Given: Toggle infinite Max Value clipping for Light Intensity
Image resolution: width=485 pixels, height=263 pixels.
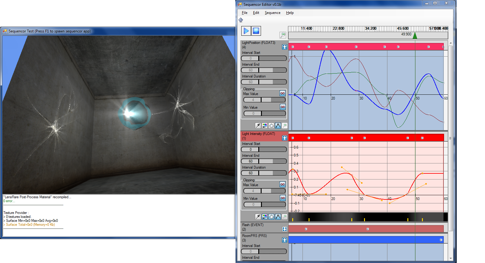Looking at the screenshot, I should click(283, 185).
